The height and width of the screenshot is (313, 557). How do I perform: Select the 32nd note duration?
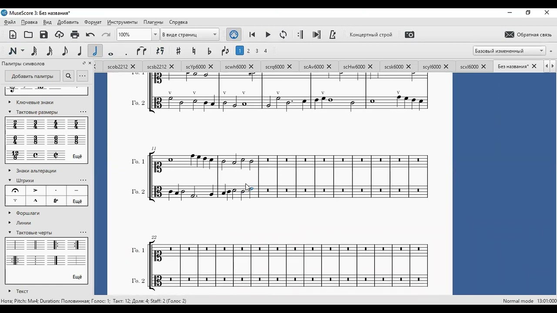[34, 51]
